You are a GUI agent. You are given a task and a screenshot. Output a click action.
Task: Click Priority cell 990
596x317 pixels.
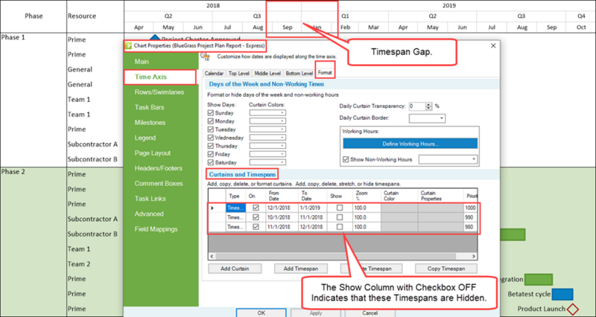[x=470, y=217]
